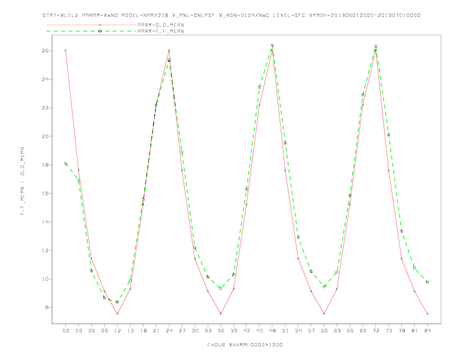Click x-axis forecast hour label 03
The height and width of the screenshot is (360, 466).
78,331
